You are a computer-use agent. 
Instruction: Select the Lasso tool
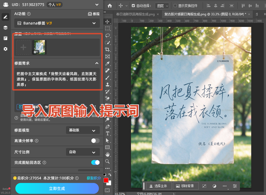pos(108,36)
